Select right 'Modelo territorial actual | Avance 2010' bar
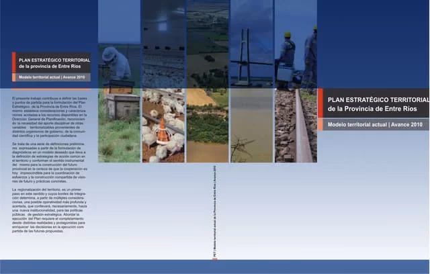The image size is (430, 274). pos(374,125)
